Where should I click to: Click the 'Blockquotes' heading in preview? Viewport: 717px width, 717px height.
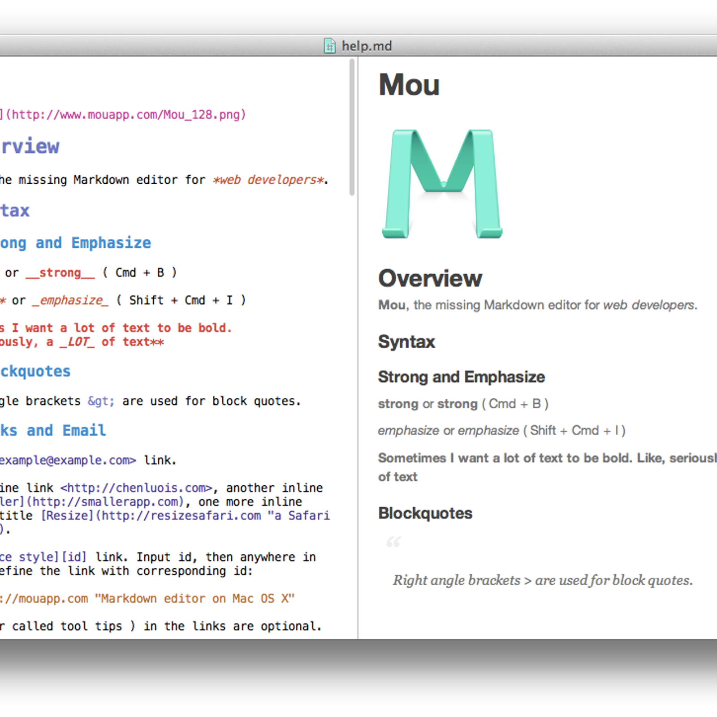click(425, 513)
